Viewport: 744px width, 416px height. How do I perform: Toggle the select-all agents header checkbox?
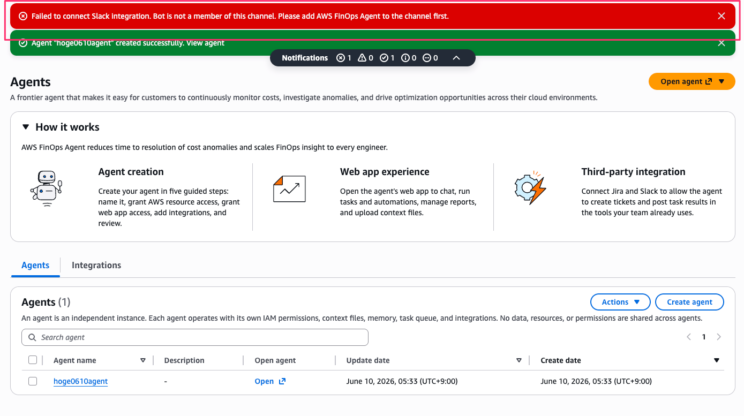33,360
